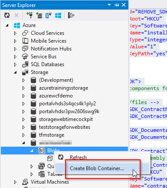Expand the Service Bus node
This screenshot has width=167, height=188.
(x=15, y=57)
